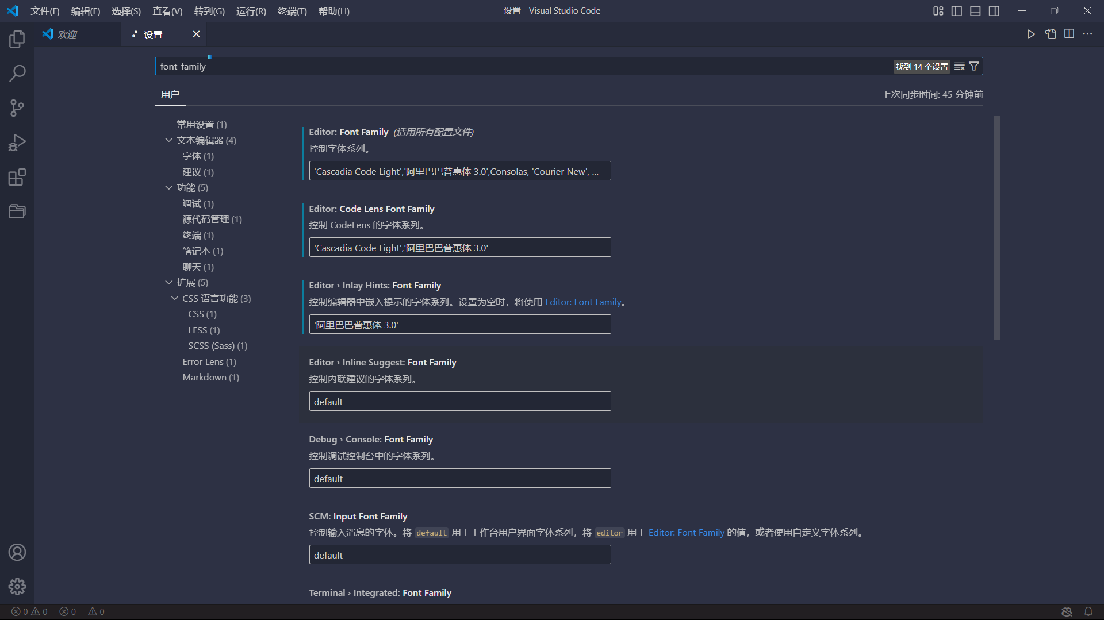Open settings JSON file icon
Image resolution: width=1104 pixels, height=620 pixels.
pos(1051,34)
